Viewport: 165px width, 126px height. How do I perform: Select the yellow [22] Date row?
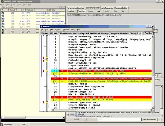point(101,100)
